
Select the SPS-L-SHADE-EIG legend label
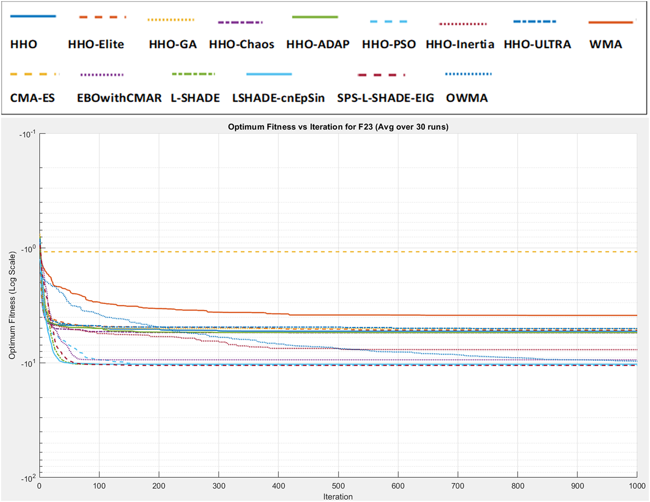[386, 98]
